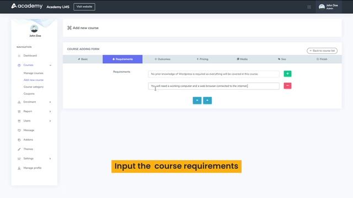353x198 pixels.
Task: Click the Manage profile person icon
Action: pos(19,168)
